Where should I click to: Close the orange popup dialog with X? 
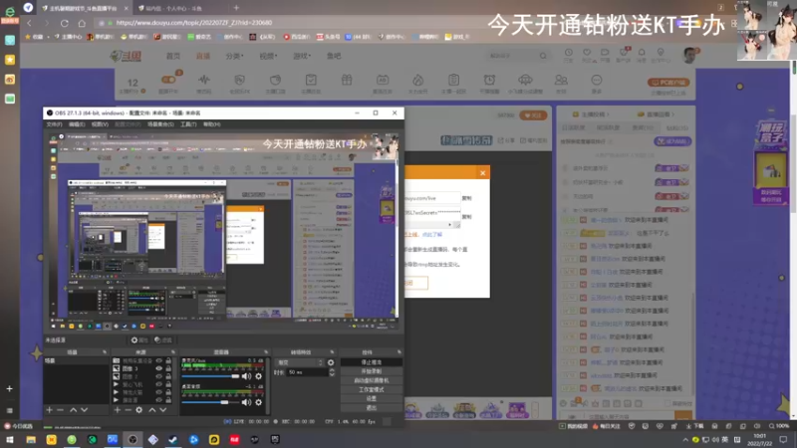(482, 172)
